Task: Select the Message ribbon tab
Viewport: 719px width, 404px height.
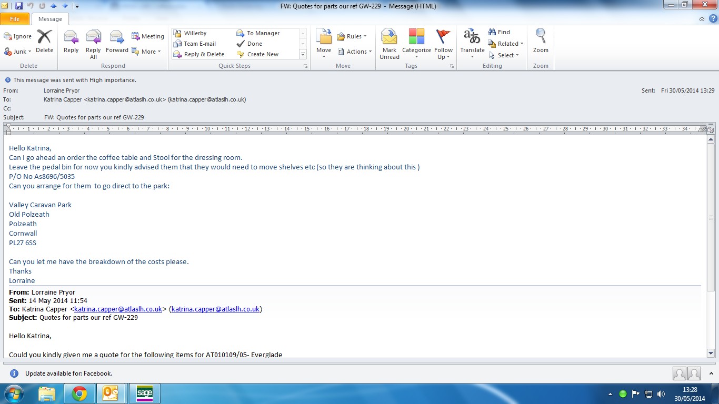Action: point(50,19)
